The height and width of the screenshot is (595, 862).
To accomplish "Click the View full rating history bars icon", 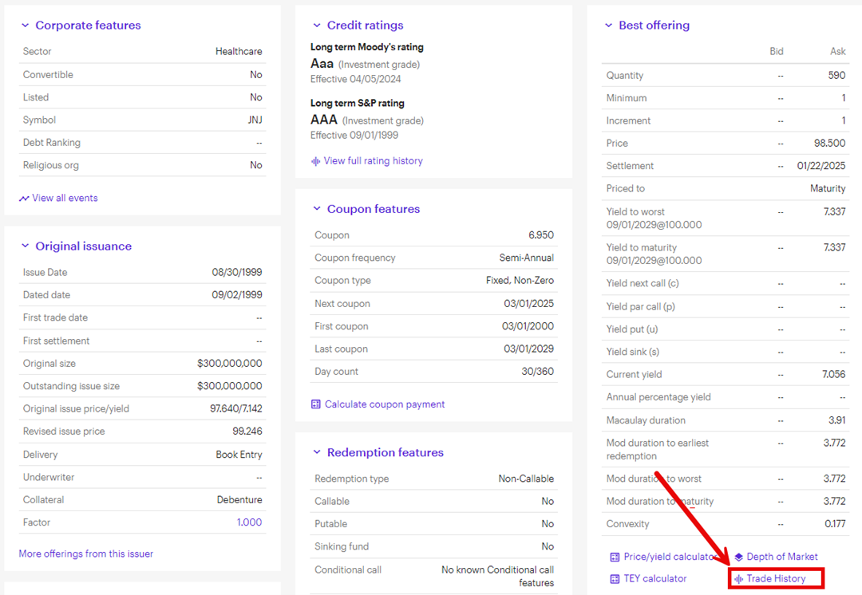I will [x=314, y=161].
